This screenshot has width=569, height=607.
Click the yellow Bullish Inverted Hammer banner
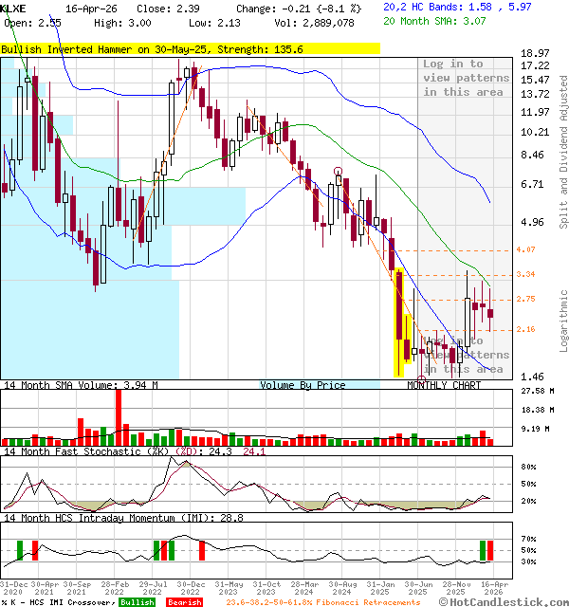[x=190, y=48]
